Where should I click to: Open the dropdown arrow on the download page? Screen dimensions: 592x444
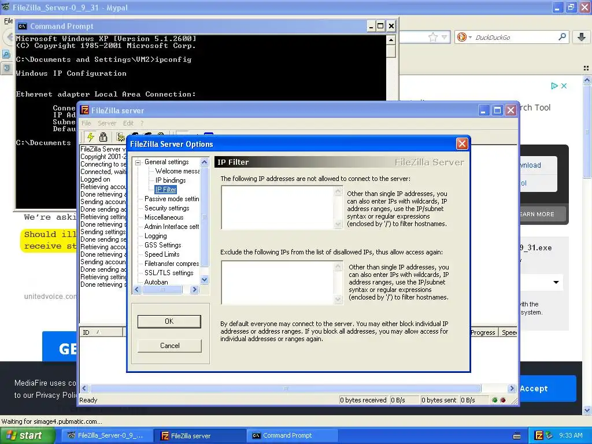556,282
